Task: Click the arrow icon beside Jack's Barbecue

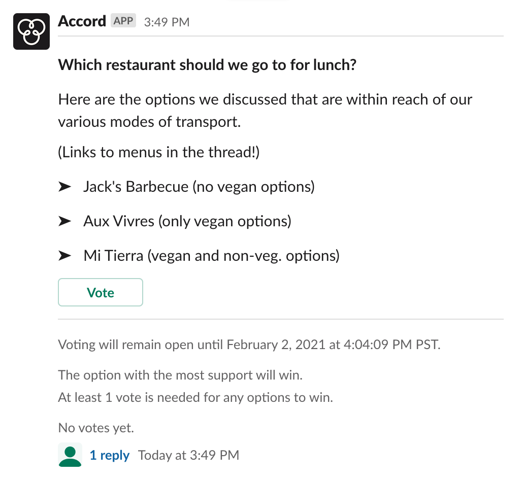Action: [x=66, y=186]
